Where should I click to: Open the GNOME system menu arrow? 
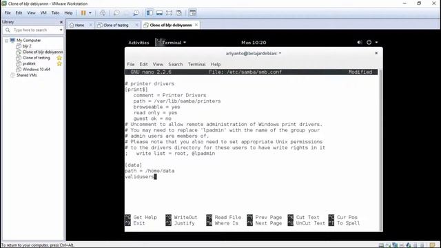(376, 43)
